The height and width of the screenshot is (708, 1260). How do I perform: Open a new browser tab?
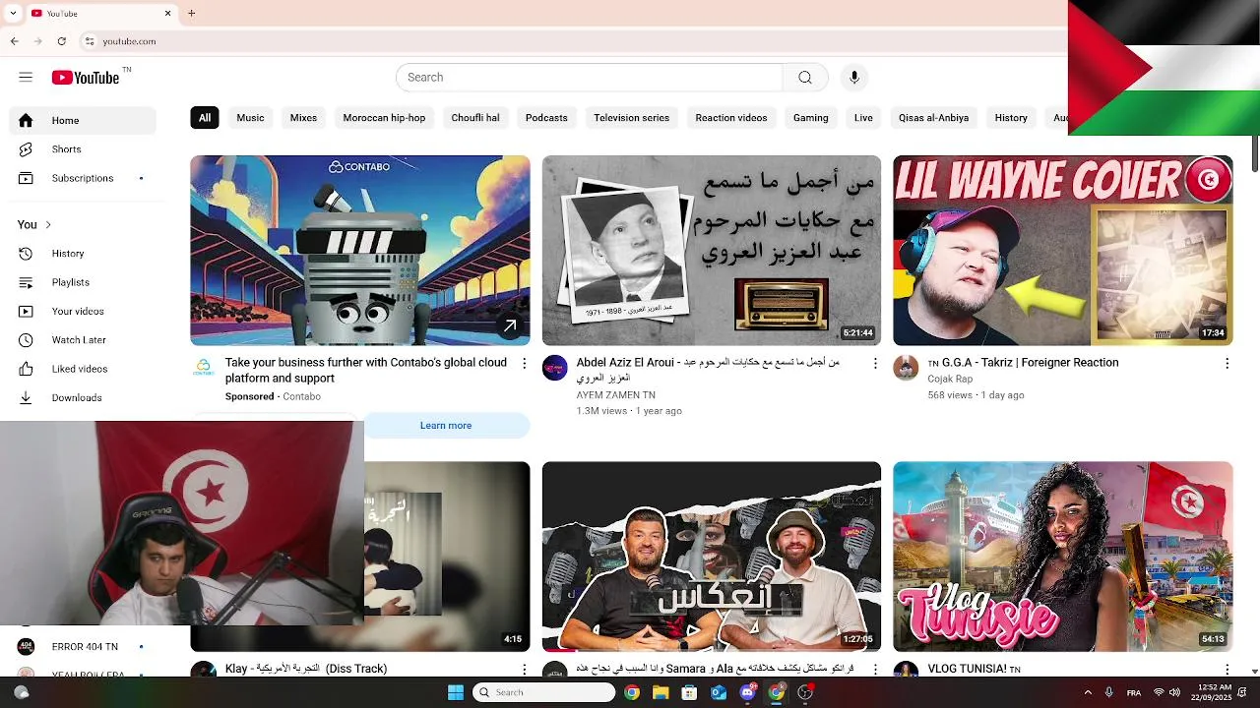(x=192, y=14)
